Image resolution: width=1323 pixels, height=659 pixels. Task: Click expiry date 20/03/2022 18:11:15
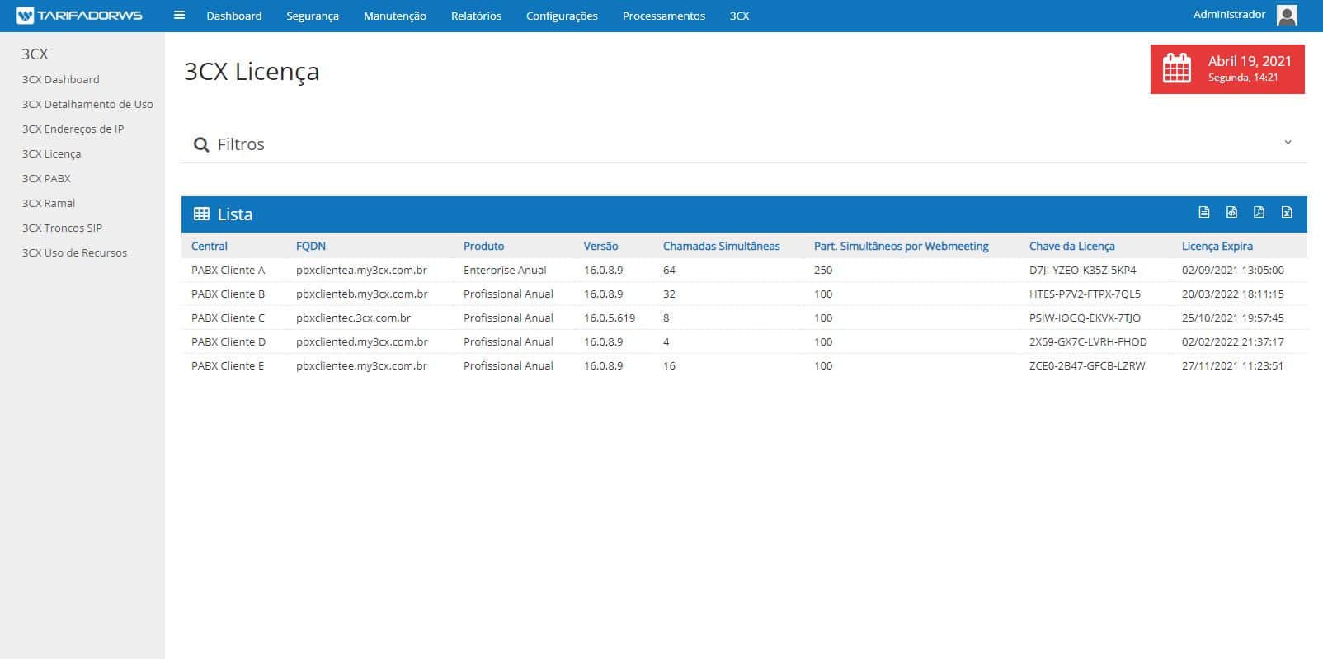(1233, 294)
